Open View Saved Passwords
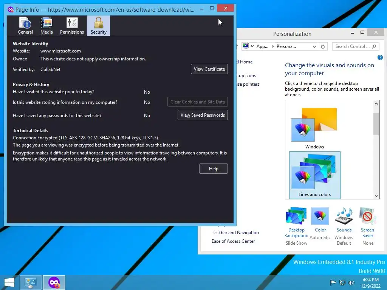This screenshot has width=387, height=290. click(x=203, y=115)
